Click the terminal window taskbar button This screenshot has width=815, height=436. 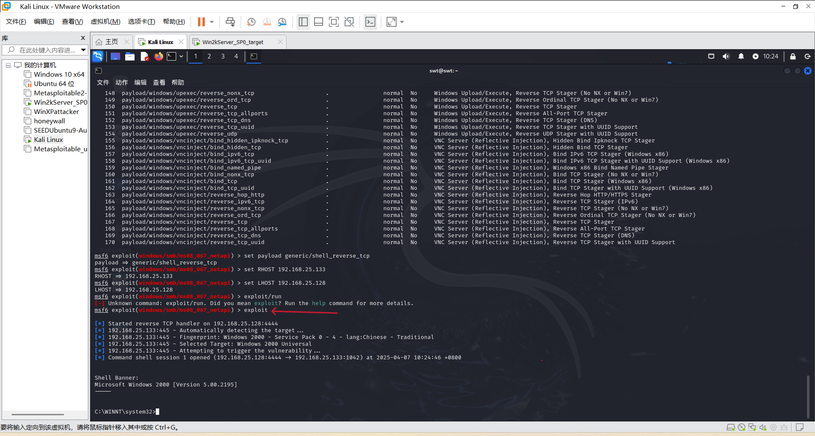tap(254, 56)
